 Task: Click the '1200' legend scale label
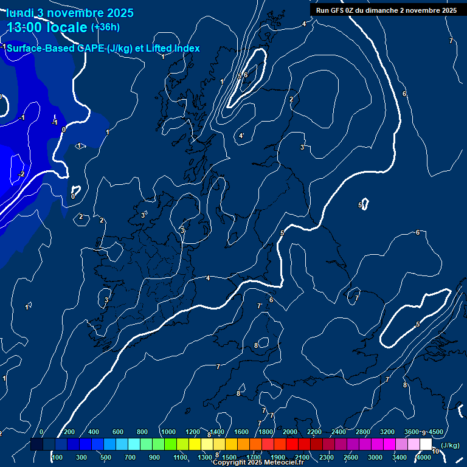coord(193,432)
